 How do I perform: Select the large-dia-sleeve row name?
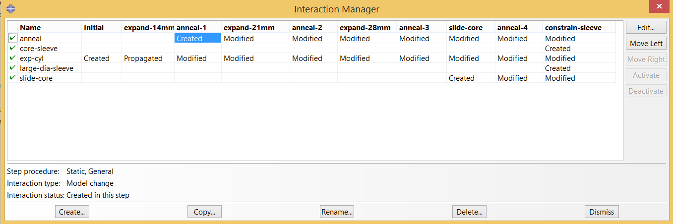point(47,68)
